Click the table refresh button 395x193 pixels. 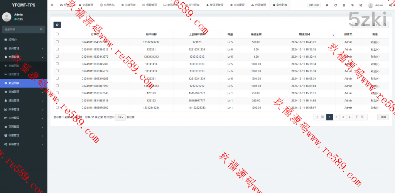57,25
